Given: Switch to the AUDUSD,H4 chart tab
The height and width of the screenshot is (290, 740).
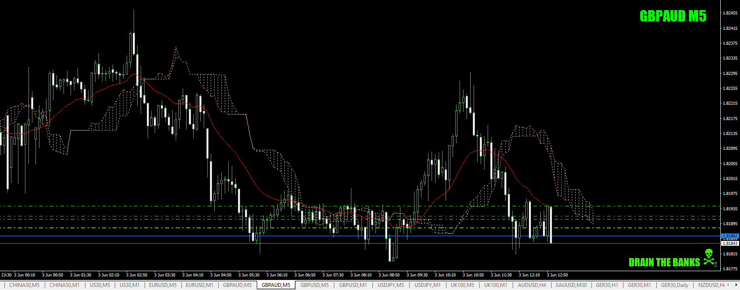Looking at the screenshot, I should click(532, 285).
